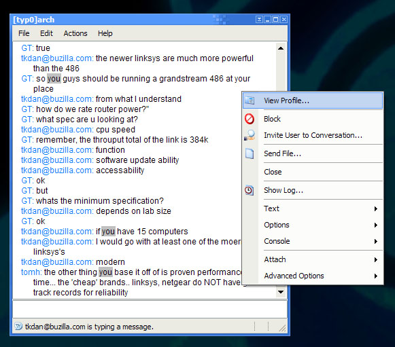Click the [typ0]arch window title text
Image resolution: width=395 pixels, height=347 pixels.
pyautogui.click(x=34, y=20)
